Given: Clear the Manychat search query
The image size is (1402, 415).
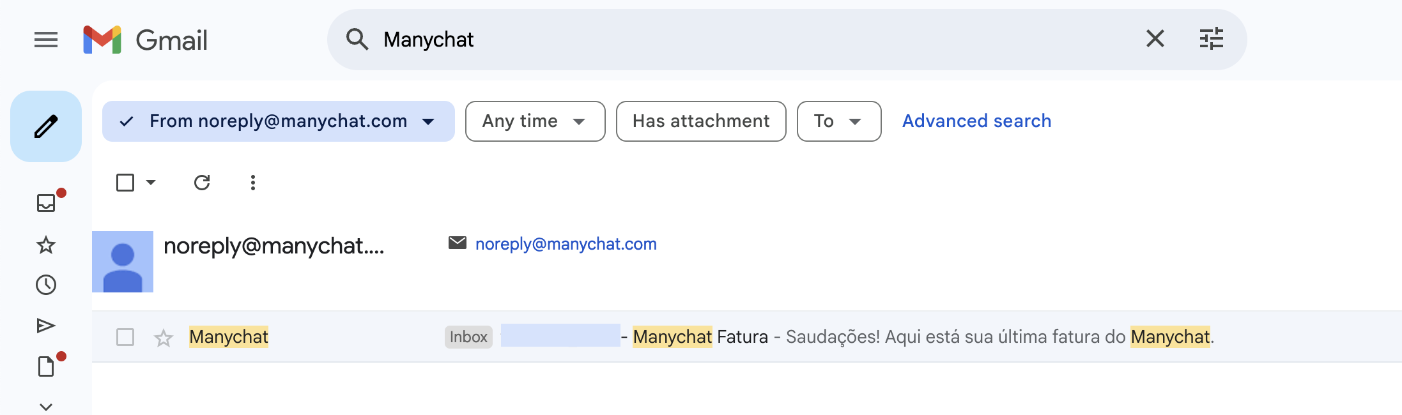Looking at the screenshot, I should coord(1155,39).
